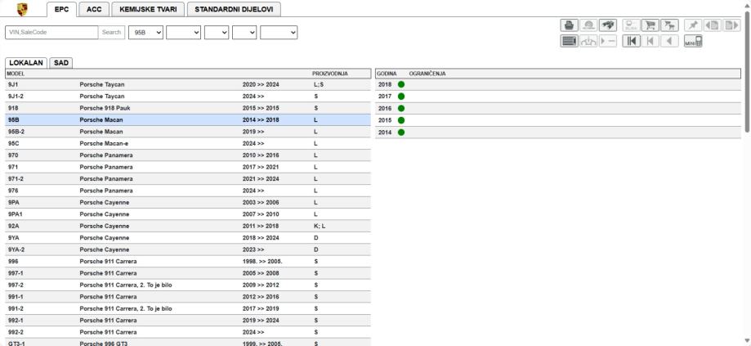751x346 pixels.
Task: Click the green dot for year 2015
Action: click(401, 120)
